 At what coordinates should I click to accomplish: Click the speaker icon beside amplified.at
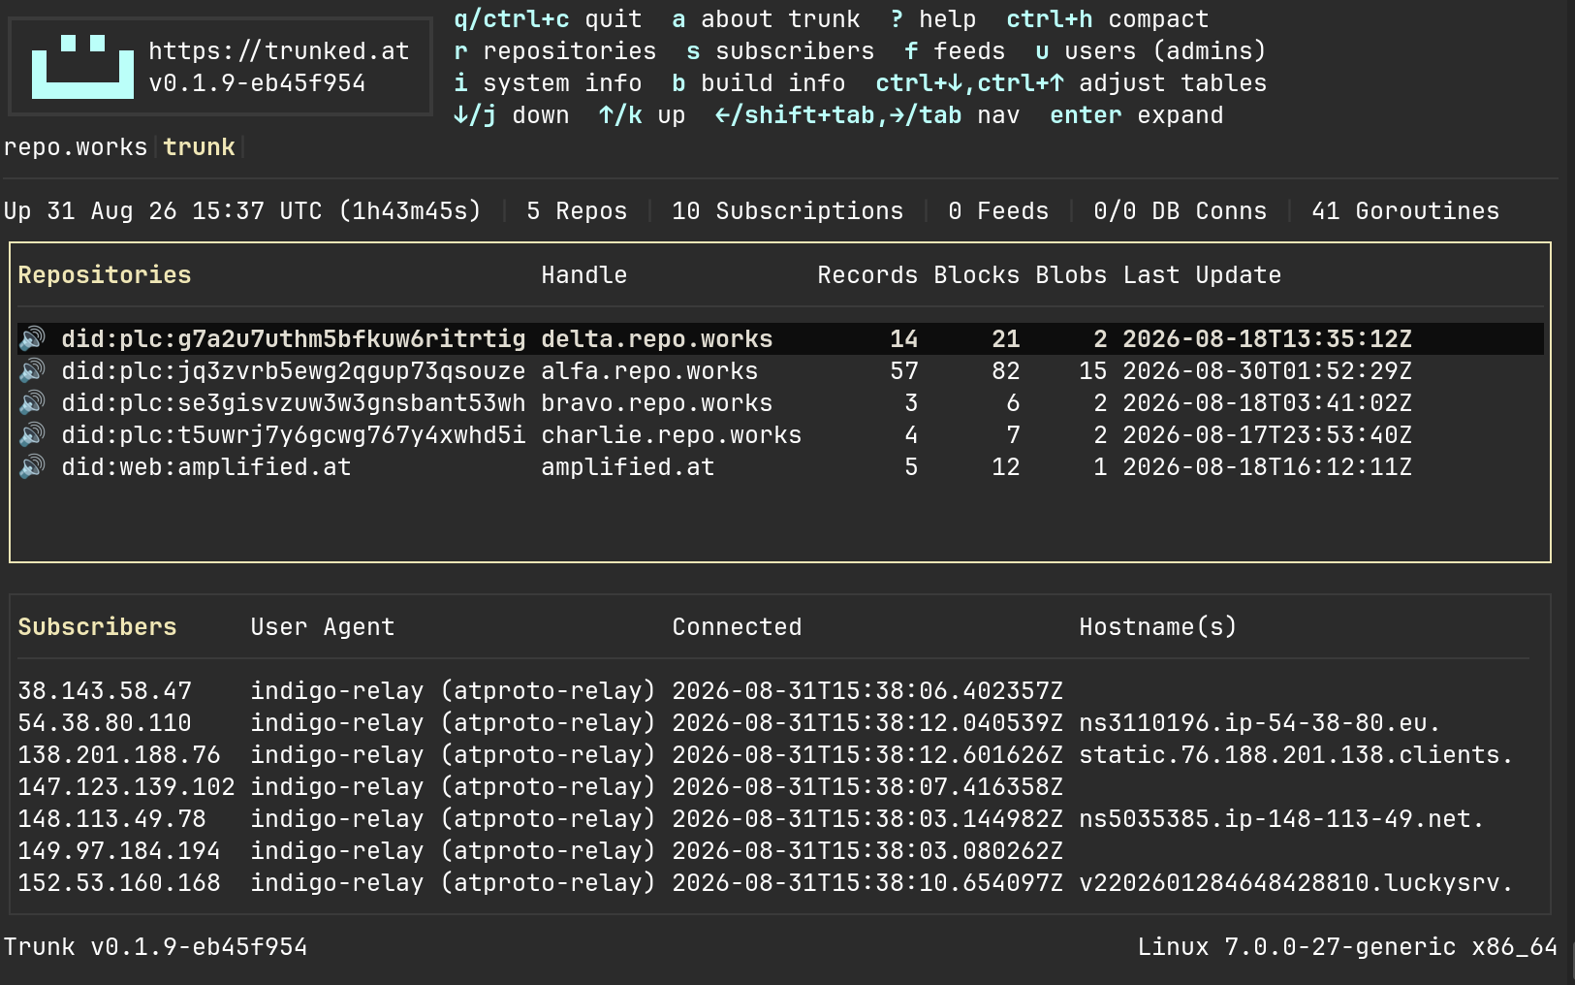pyautogui.click(x=32, y=466)
